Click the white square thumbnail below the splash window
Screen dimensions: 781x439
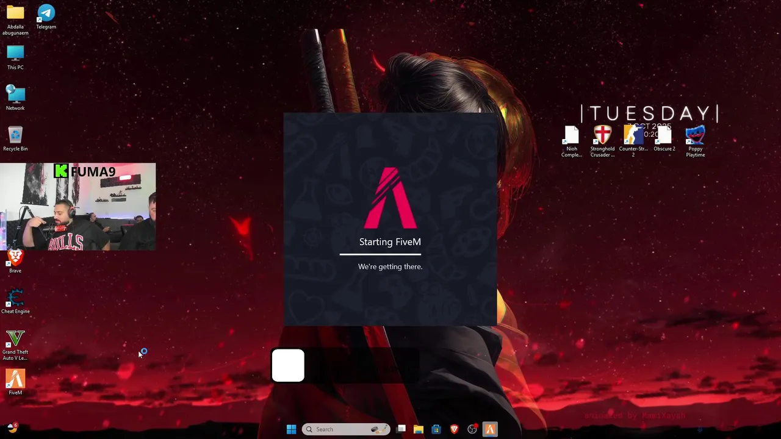288,365
